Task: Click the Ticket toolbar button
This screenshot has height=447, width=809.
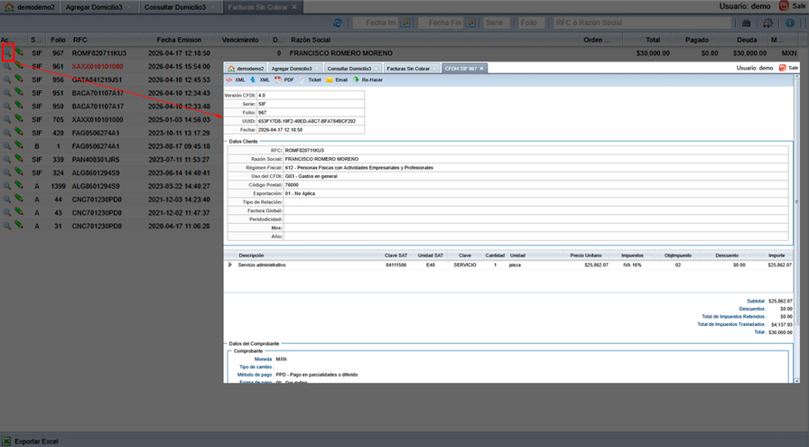Action: (x=309, y=80)
